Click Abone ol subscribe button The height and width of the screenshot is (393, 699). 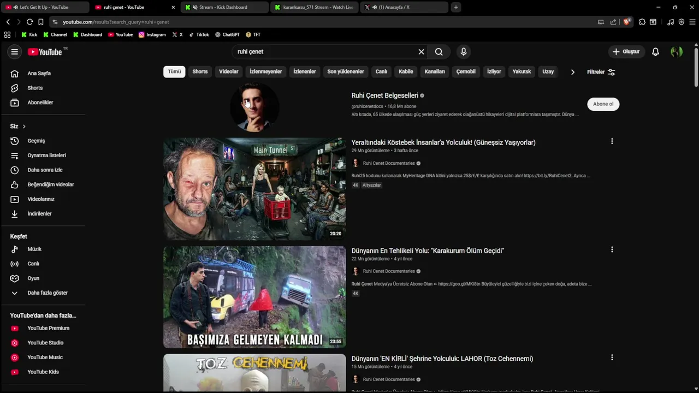pos(603,104)
